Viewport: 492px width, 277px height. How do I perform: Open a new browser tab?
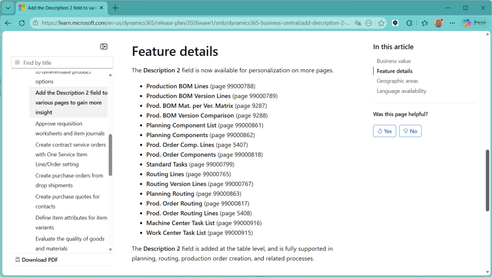pos(115,8)
